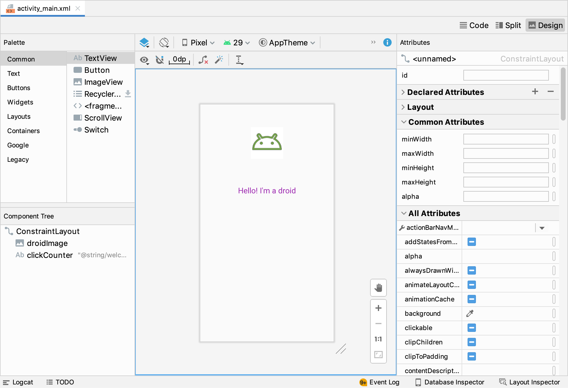Click the blue info icon
The width and height of the screenshot is (568, 388).
click(x=387, y=42)
